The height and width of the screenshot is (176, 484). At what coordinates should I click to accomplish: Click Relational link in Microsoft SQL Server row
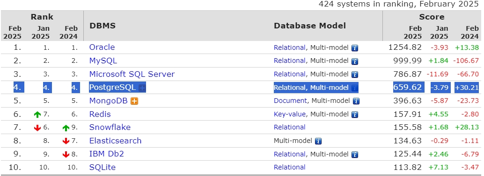(x=290, y=74)
